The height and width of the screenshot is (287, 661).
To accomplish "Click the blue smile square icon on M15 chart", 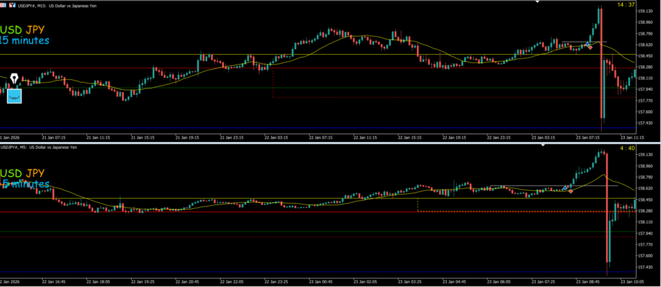I will (14, 95).
